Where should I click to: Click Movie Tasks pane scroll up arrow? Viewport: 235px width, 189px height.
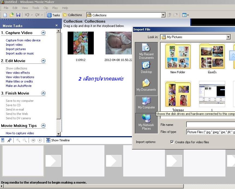[x=59, y=31]
